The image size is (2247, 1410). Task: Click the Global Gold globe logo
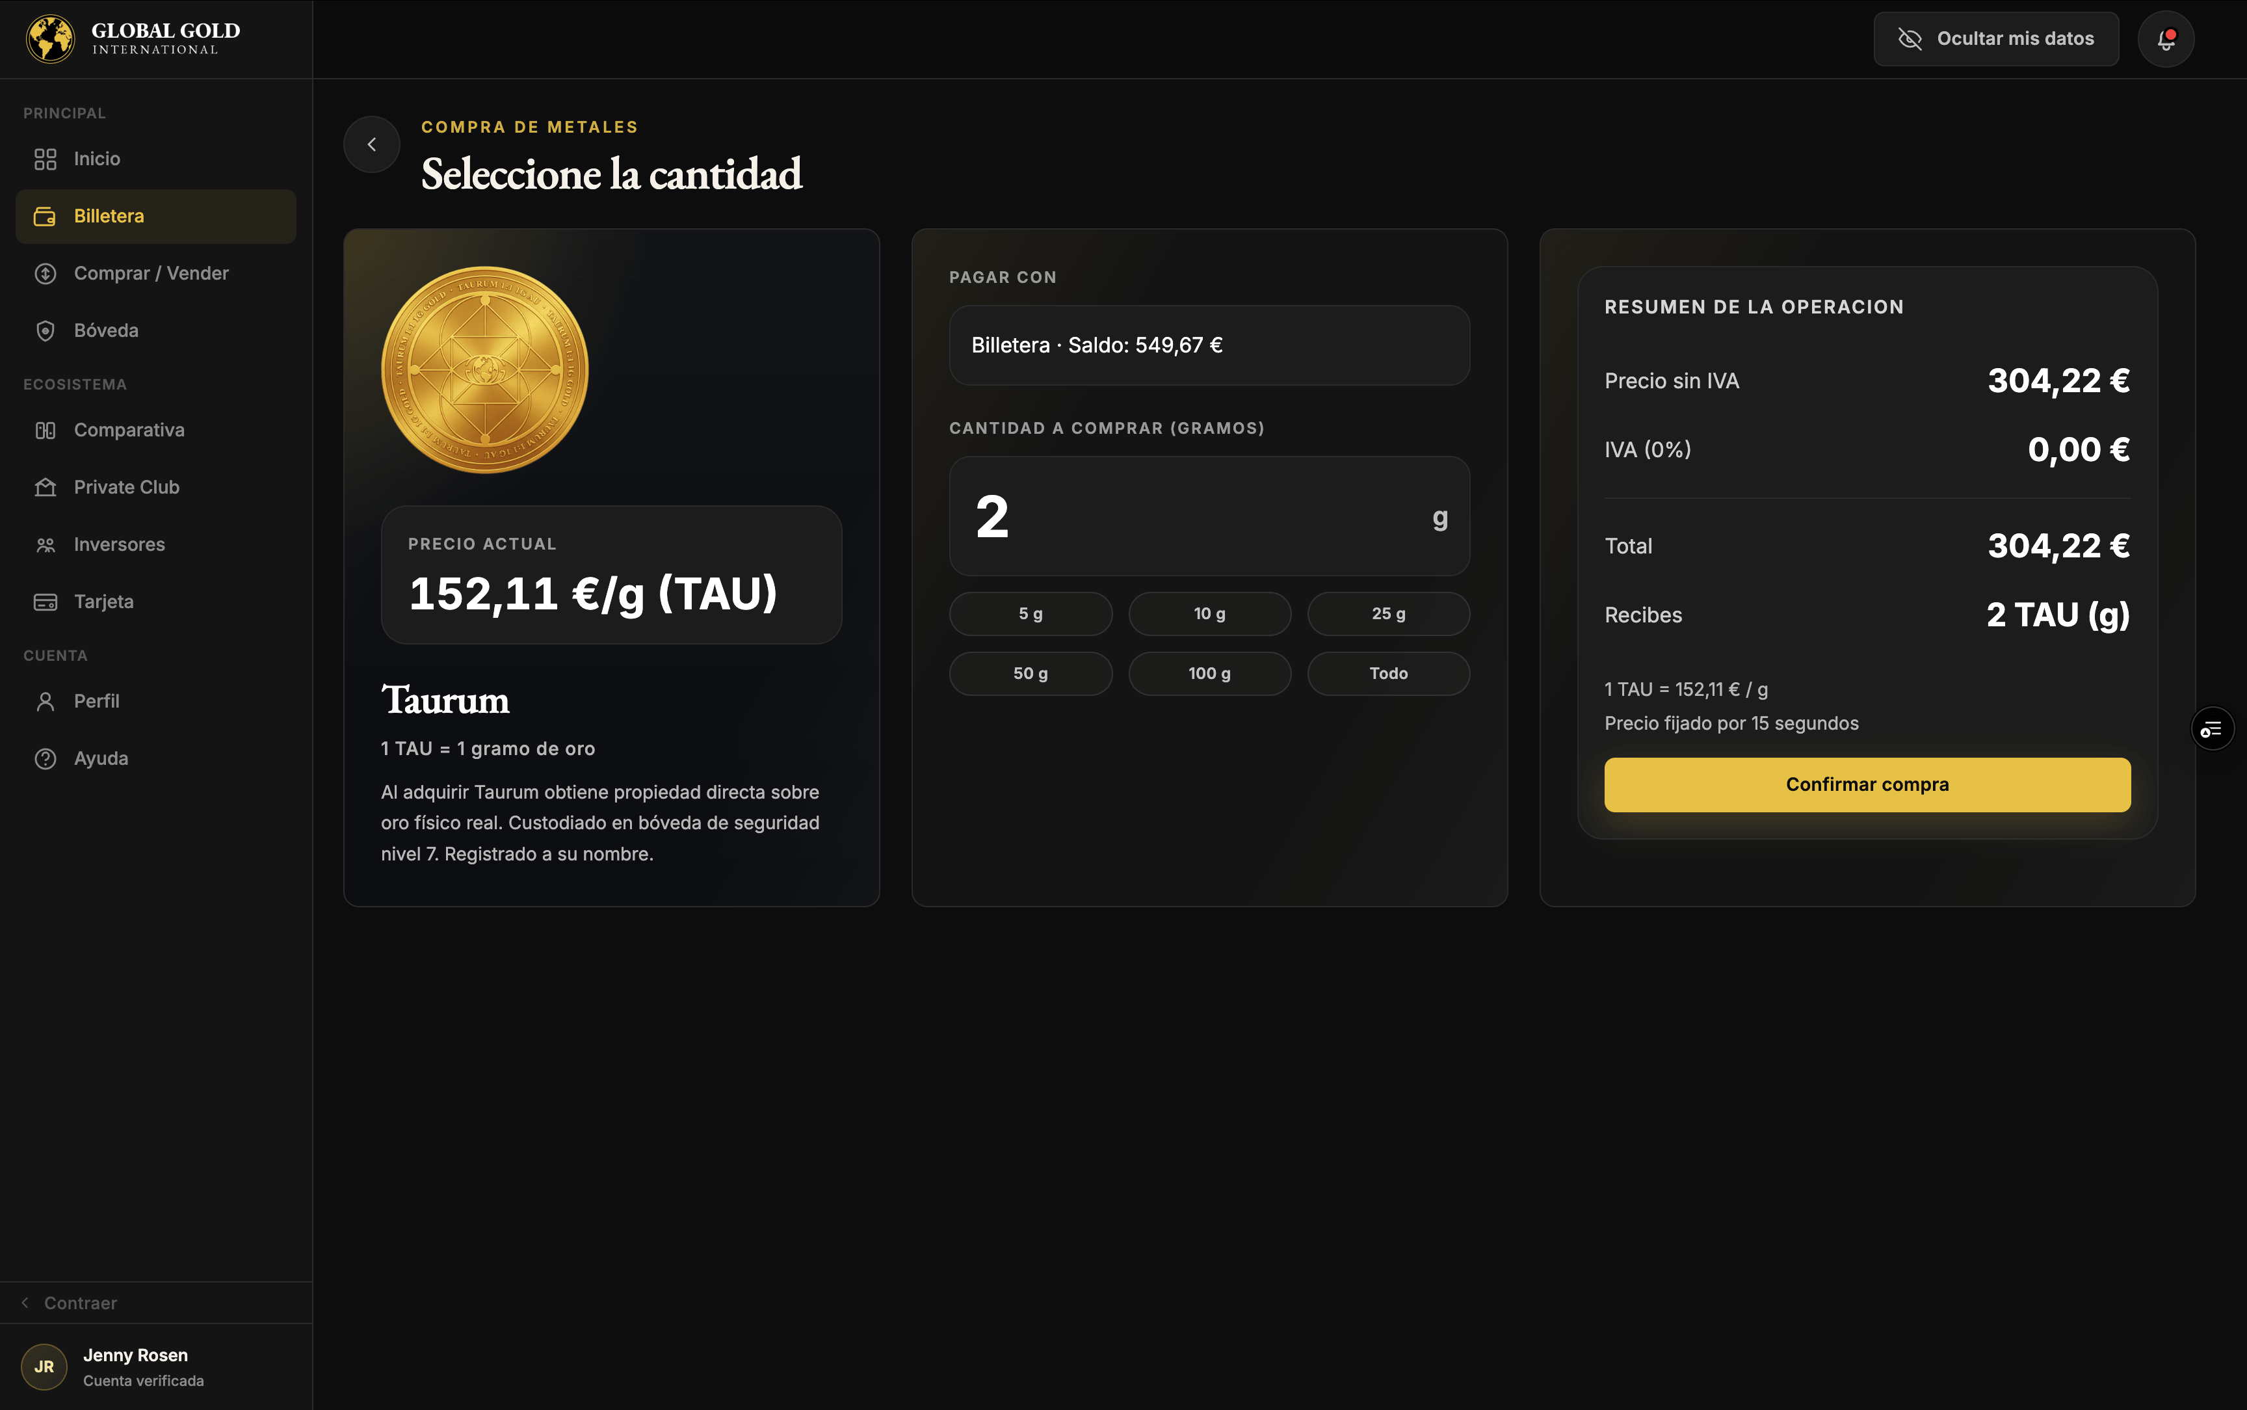(50, 39)
